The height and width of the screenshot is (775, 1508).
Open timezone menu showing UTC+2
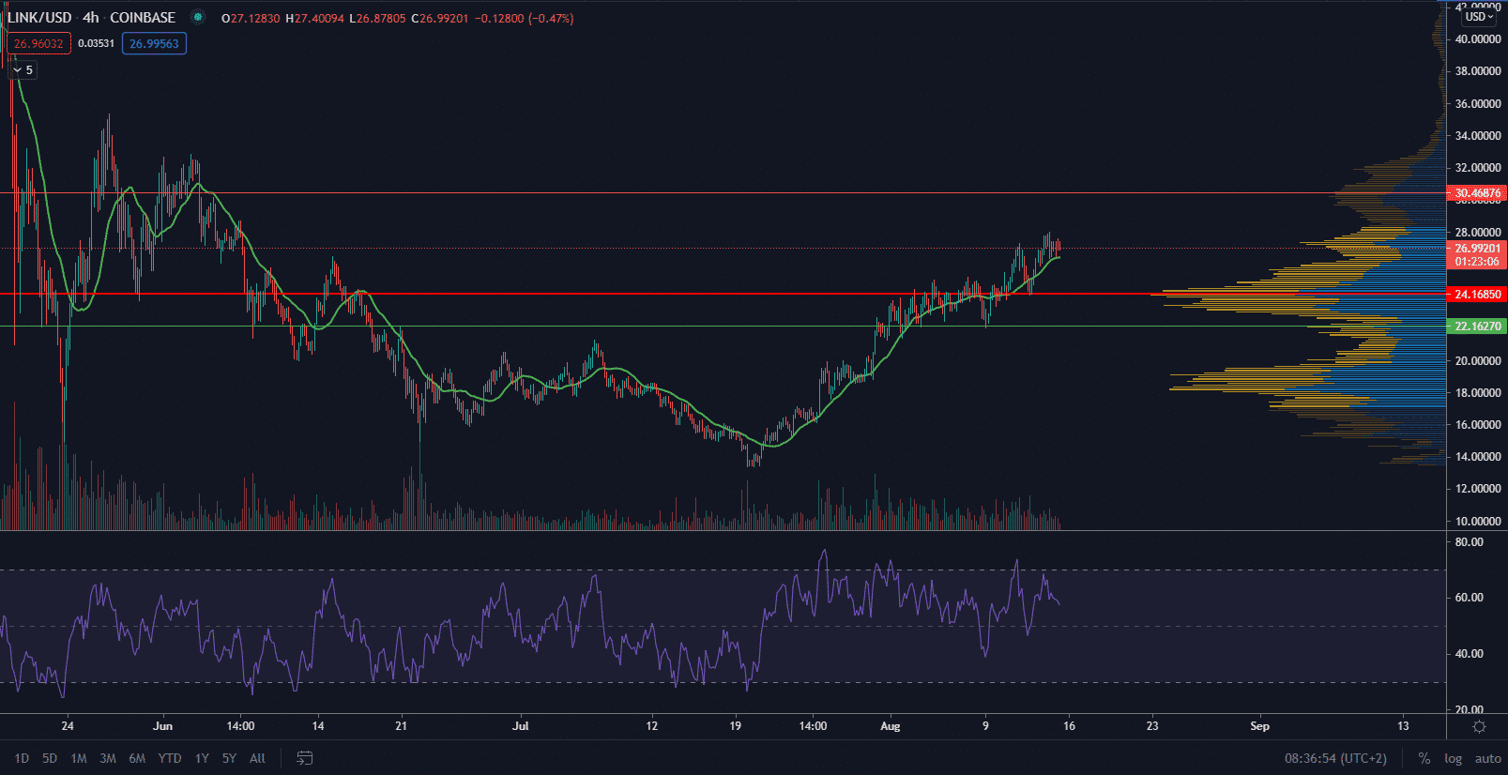point(1335,758)
